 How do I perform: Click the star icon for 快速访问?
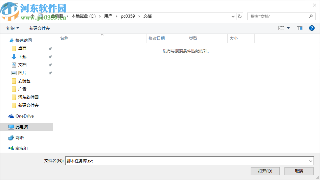(x=12, y=41)
